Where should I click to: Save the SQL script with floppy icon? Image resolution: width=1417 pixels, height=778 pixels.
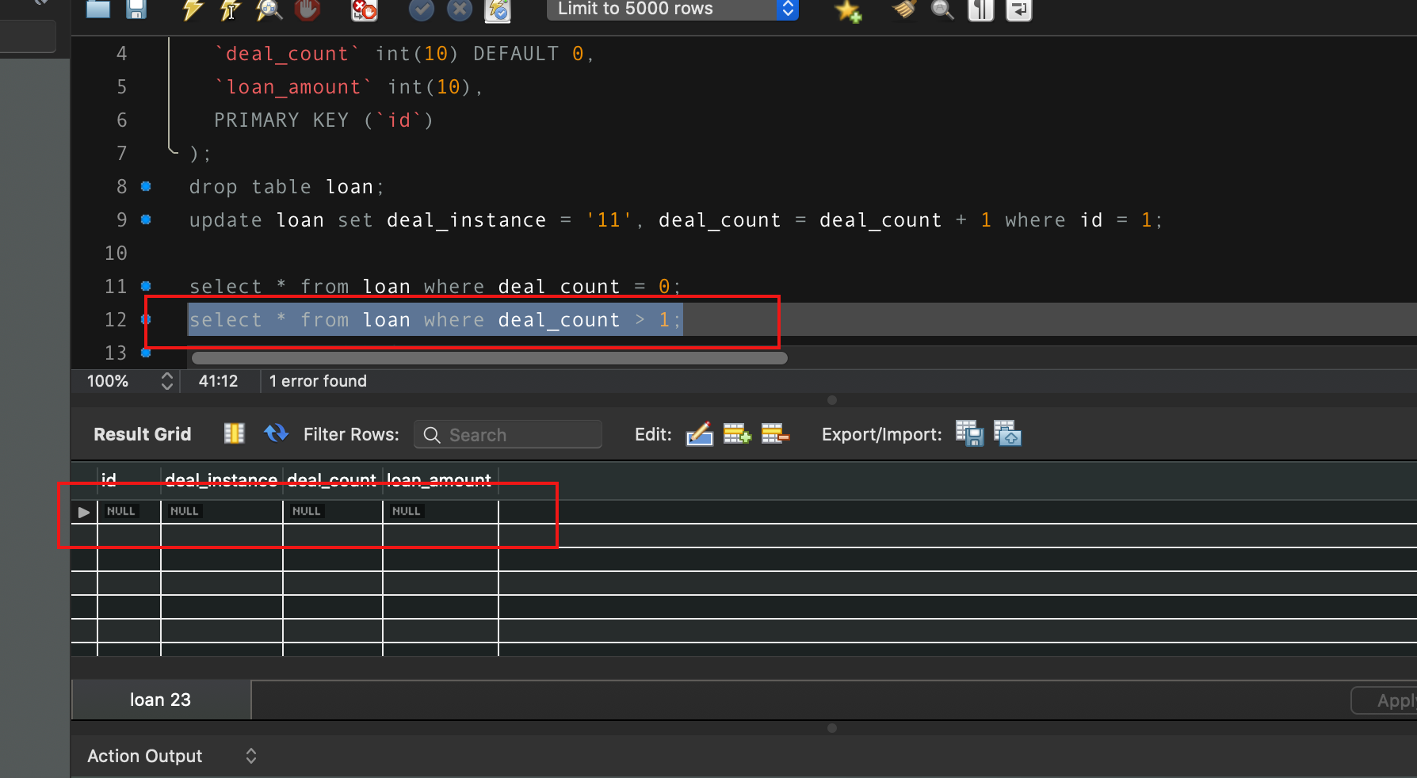click(x=136, y=9)
